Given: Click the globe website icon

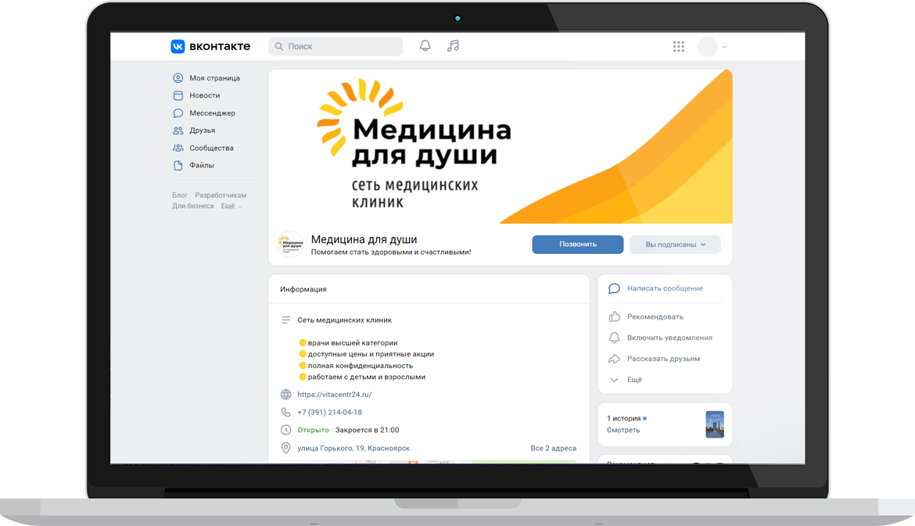Looking at the screenshot, I should 285,395.
